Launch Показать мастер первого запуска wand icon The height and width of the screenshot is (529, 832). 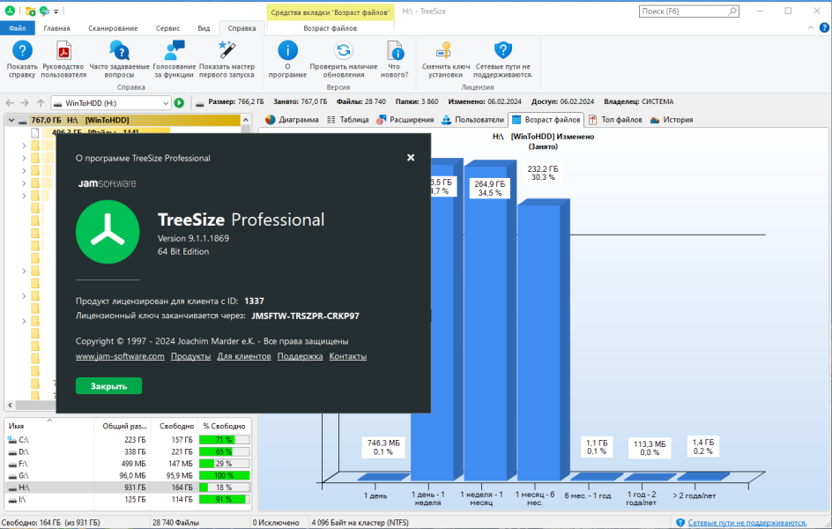point(227,50)
